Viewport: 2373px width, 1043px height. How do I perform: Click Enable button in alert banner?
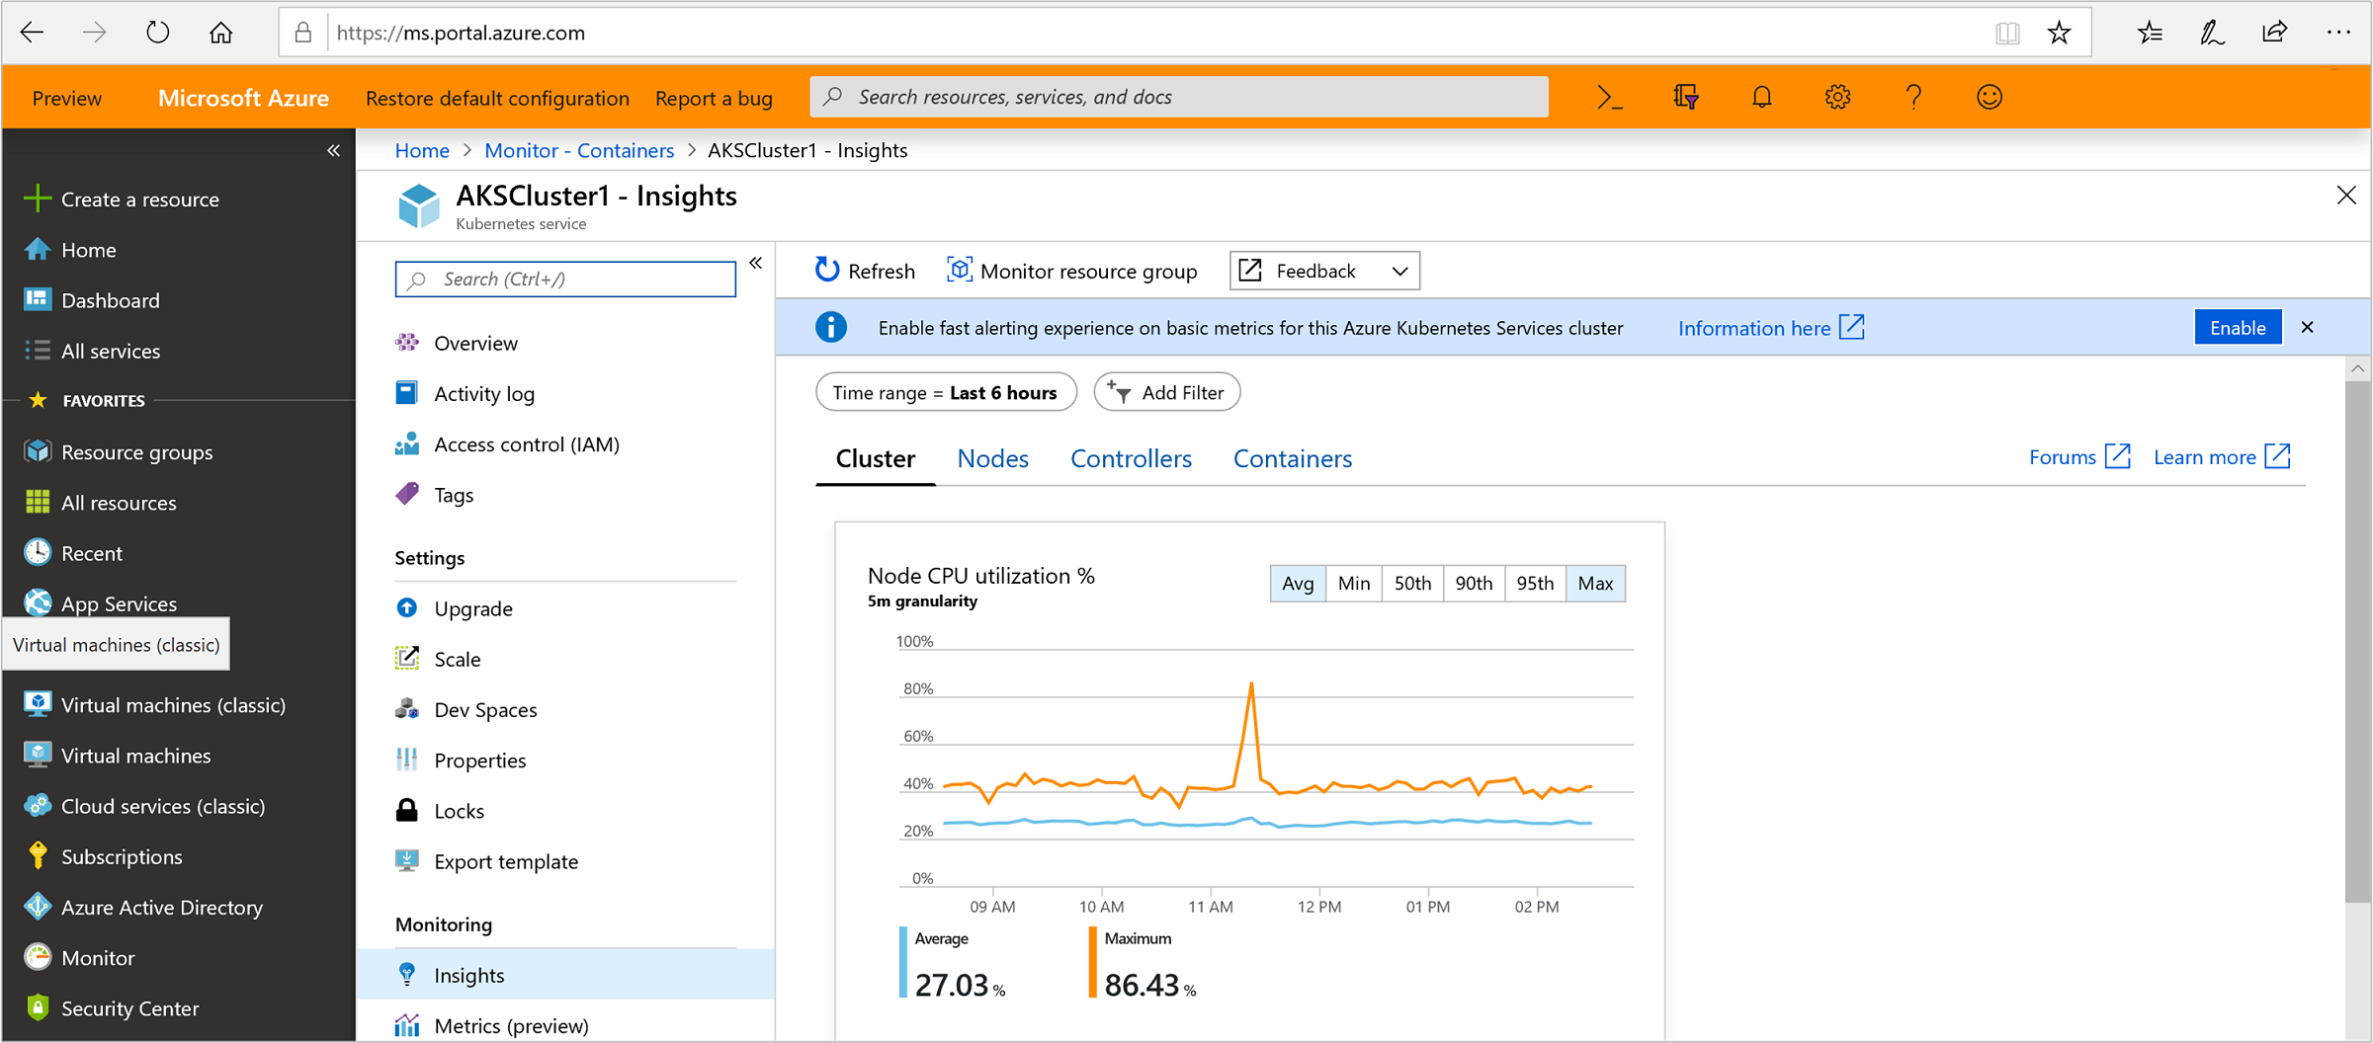(x=2237, y=328)
